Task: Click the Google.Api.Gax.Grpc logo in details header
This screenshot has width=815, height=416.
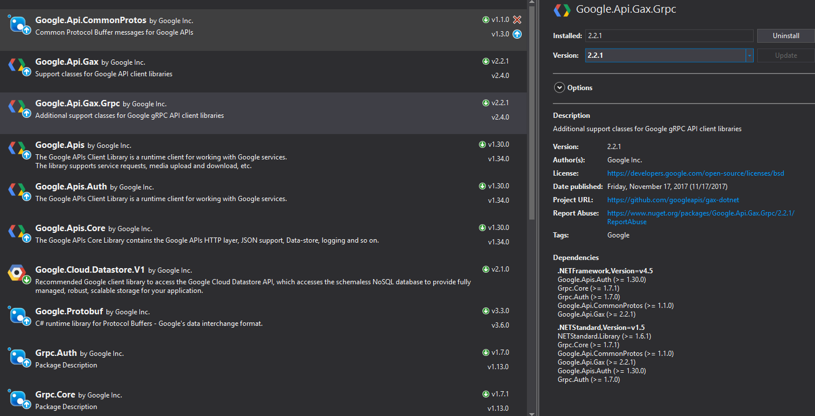Action: (x=561, y=10)
